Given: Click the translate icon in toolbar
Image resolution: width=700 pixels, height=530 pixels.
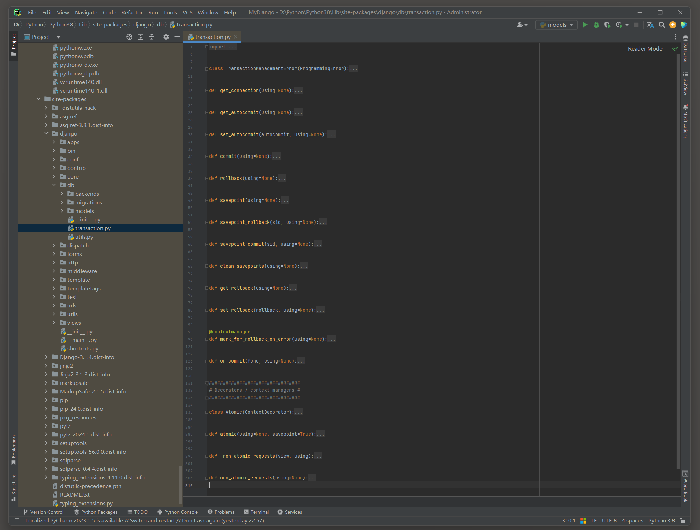Looking at the screenshot, I should (650, 25).
